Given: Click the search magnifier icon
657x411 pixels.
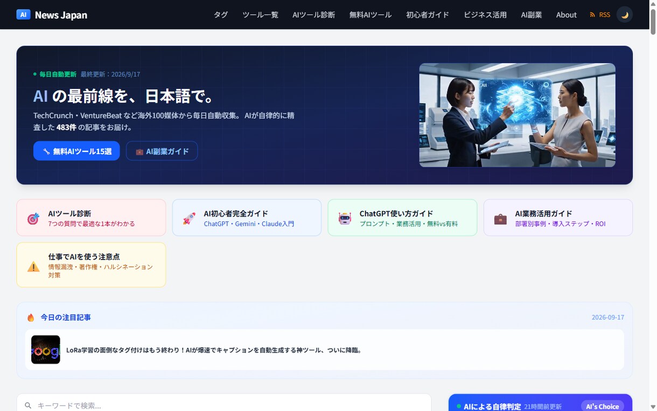Looking at the screenshot, I should [28, 405].
